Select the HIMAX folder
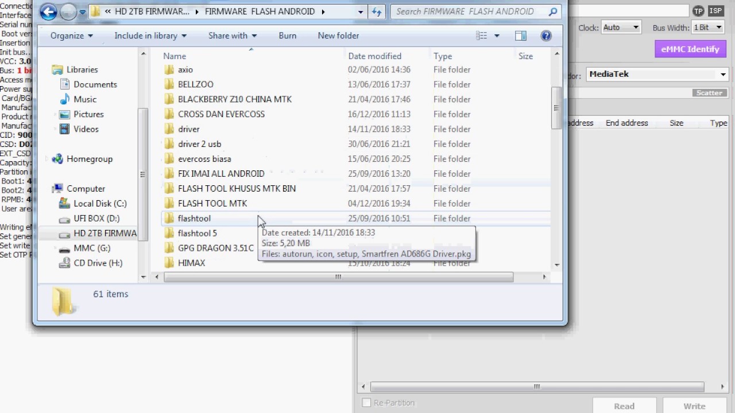This screenshot has width=735, height=413. point(185,263)
